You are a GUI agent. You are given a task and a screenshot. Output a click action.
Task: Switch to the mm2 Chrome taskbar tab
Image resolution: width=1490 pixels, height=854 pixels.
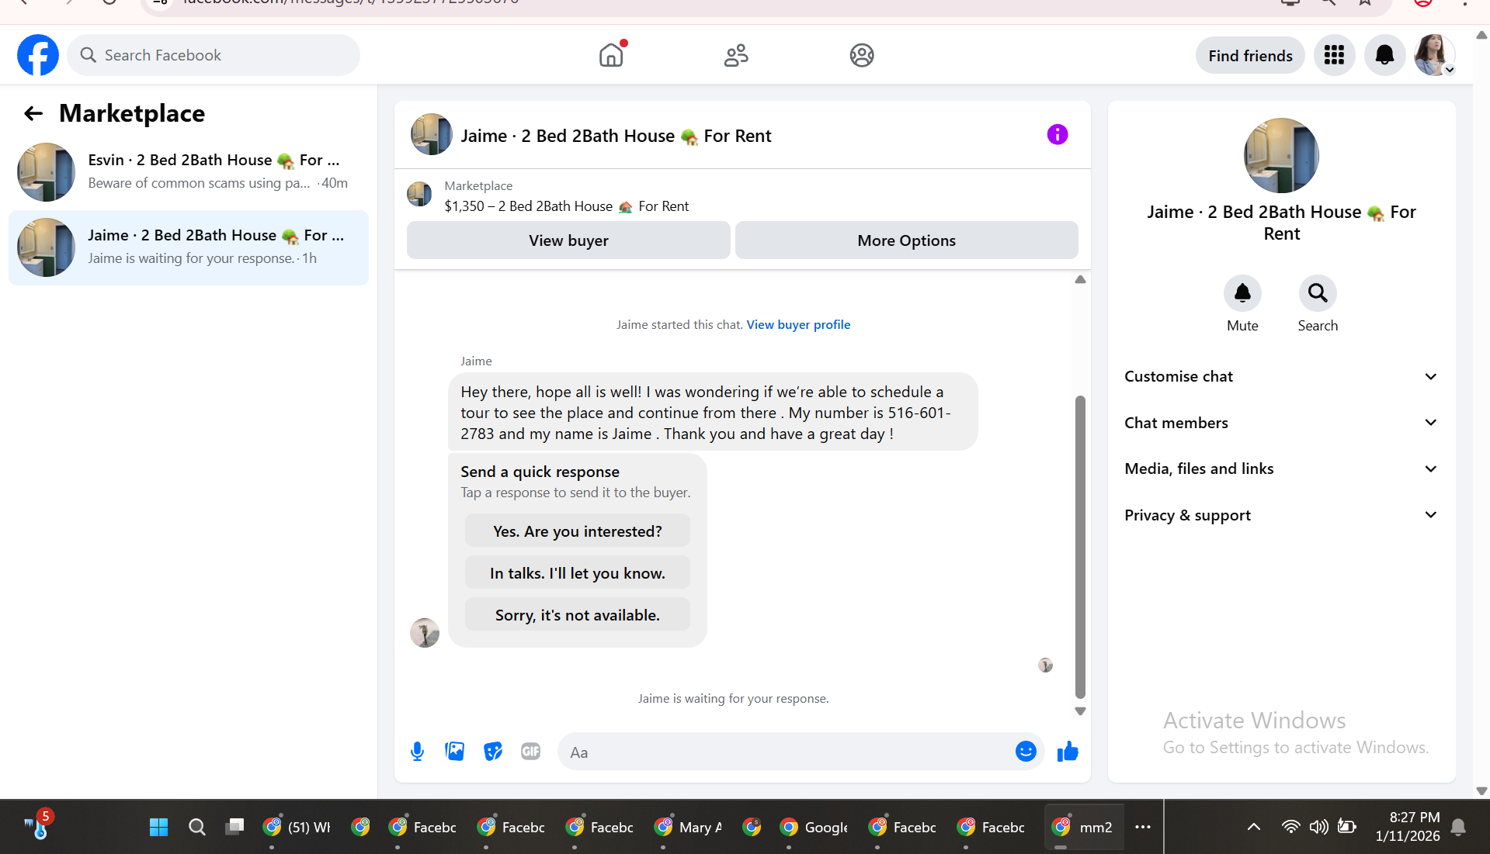1082,827
